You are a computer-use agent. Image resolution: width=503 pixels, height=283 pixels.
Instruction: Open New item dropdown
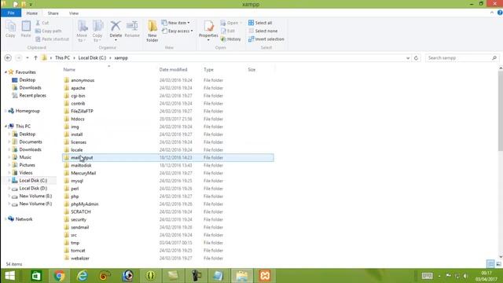(x=175, y=23)
